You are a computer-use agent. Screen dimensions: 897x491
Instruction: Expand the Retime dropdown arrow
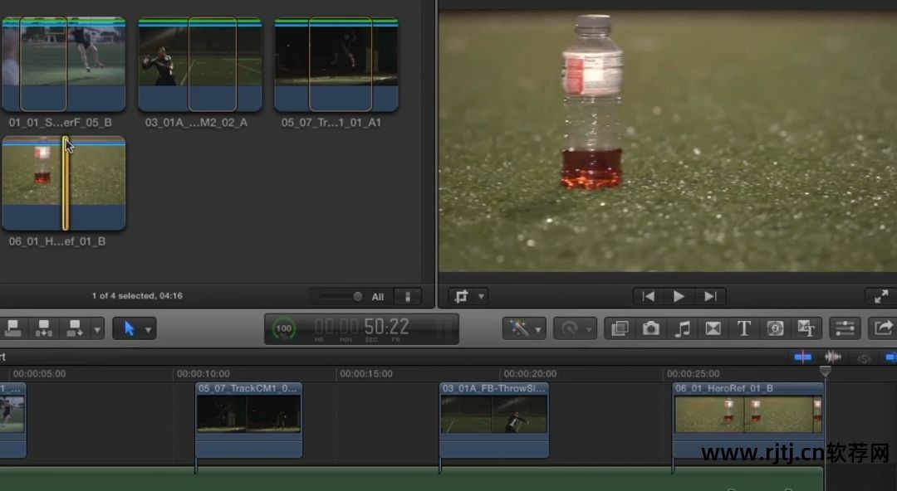coord(589,329)
